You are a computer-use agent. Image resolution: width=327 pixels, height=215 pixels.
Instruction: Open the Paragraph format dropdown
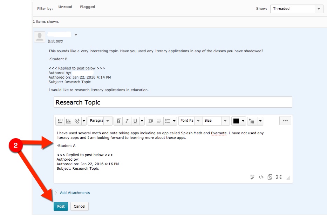[x=100, y=121]
